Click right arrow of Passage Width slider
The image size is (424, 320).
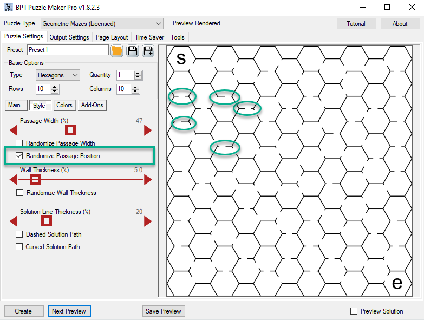point(147,130)
